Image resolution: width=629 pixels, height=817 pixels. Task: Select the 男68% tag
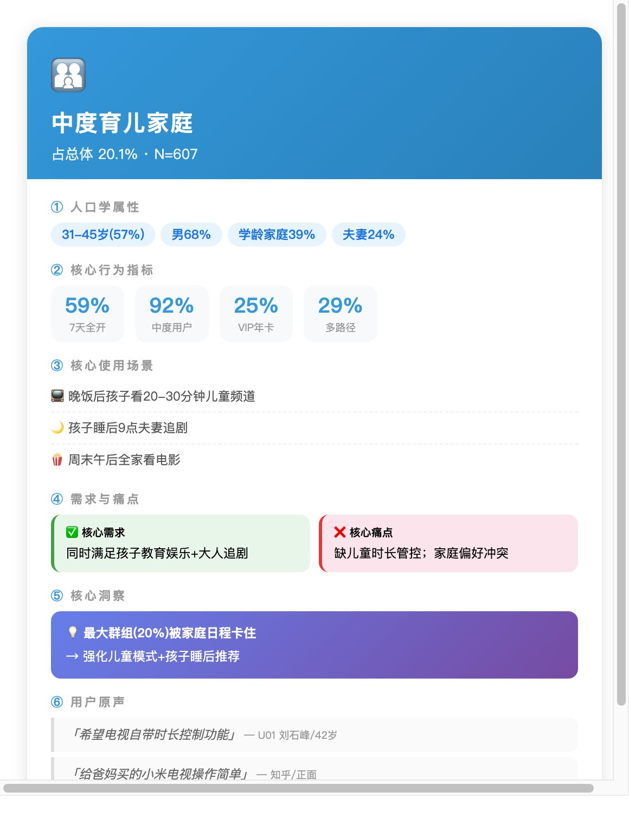click(x=191, y=235)
